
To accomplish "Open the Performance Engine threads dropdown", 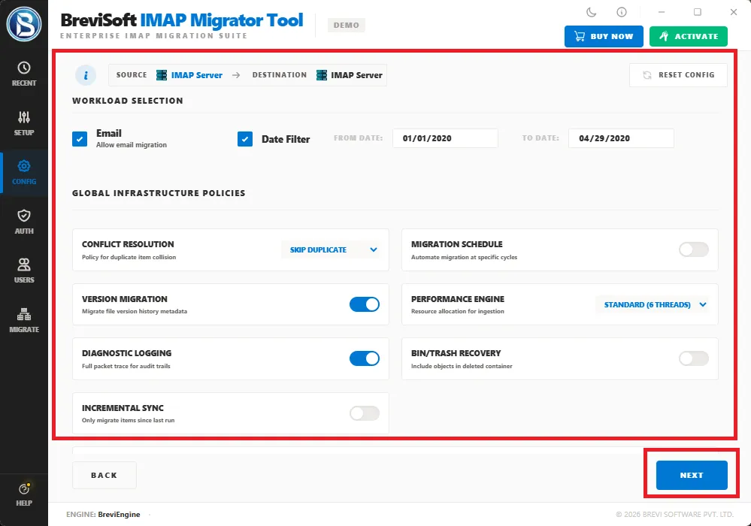I will pos(652,305).
